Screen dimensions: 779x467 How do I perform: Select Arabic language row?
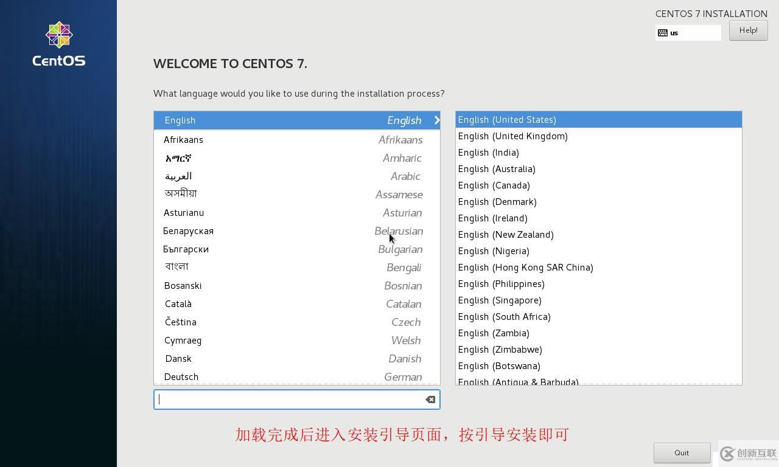pos(297,176)
